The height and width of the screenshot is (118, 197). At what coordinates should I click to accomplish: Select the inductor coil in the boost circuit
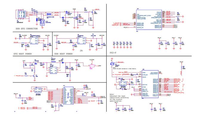click(x=54, y=62)
